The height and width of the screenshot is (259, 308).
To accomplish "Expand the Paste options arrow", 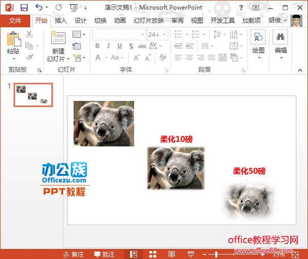I will click(x=13, y=59).
